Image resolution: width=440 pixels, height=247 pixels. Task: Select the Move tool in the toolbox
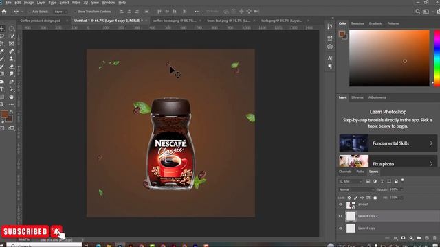tap(2, 28)
